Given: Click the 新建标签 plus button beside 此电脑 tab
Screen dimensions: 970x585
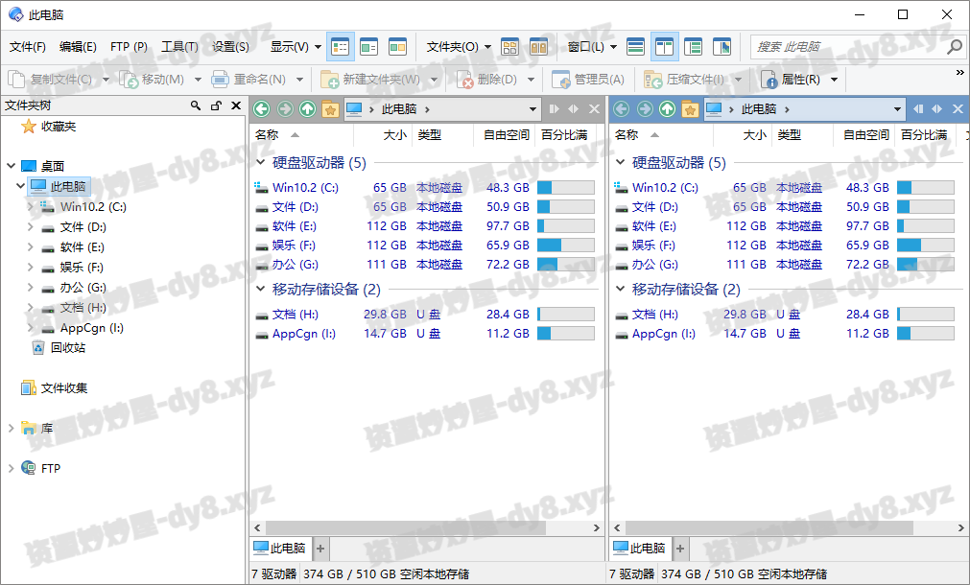Looking at the screenshot, I should tap(319, 548).
